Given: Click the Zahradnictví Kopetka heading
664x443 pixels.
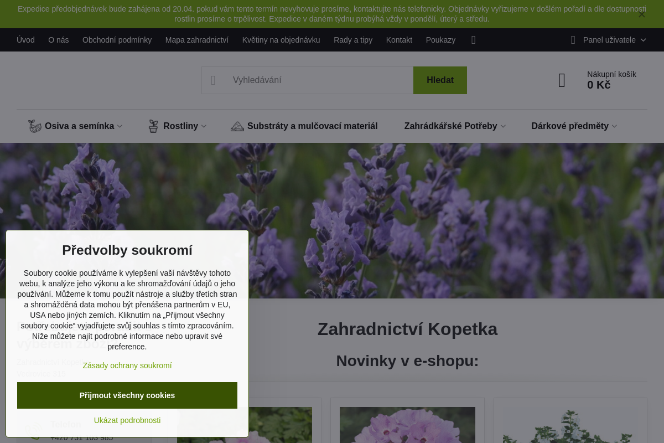Looking at the screenshot, I should tap(407, 329).
